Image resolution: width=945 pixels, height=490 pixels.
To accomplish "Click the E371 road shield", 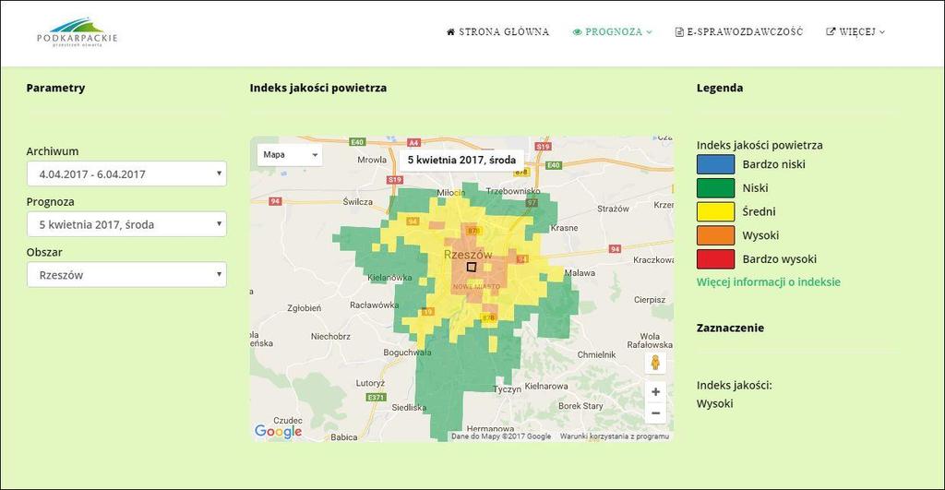I will (377, 397).
